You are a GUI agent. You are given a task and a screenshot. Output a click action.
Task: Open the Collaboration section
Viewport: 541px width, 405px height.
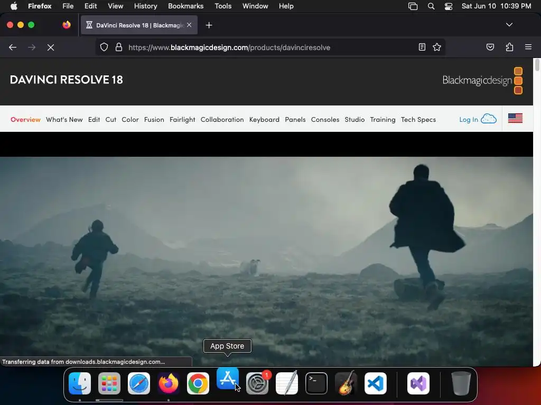tap(222, 120)
